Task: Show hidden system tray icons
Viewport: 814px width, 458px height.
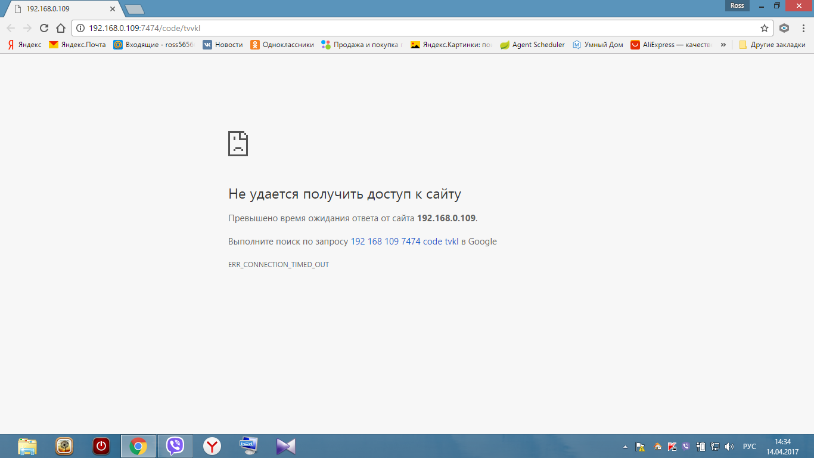Action: tap(625, 447)
